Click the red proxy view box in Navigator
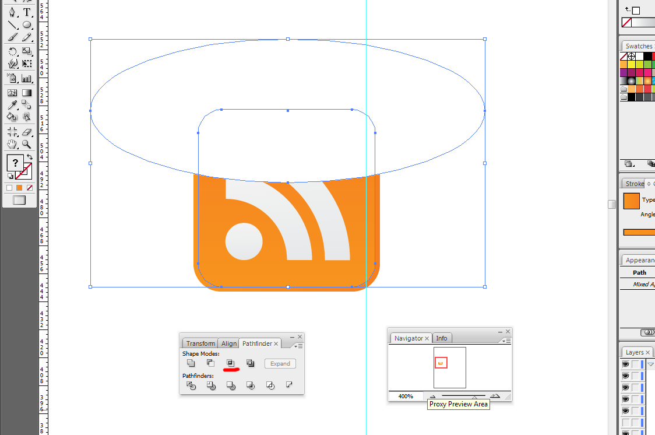 (441, 363)
